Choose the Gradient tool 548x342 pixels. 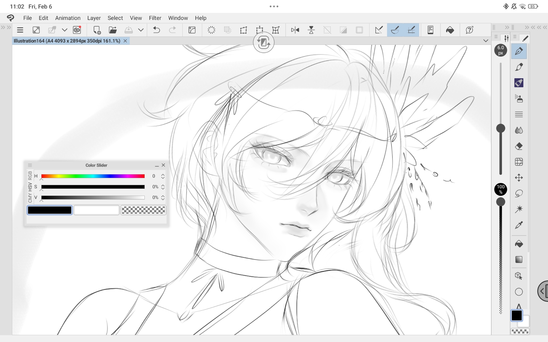(519, 259)
